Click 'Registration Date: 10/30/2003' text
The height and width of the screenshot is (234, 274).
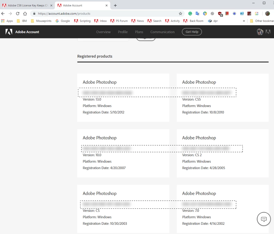click(105, 223)
